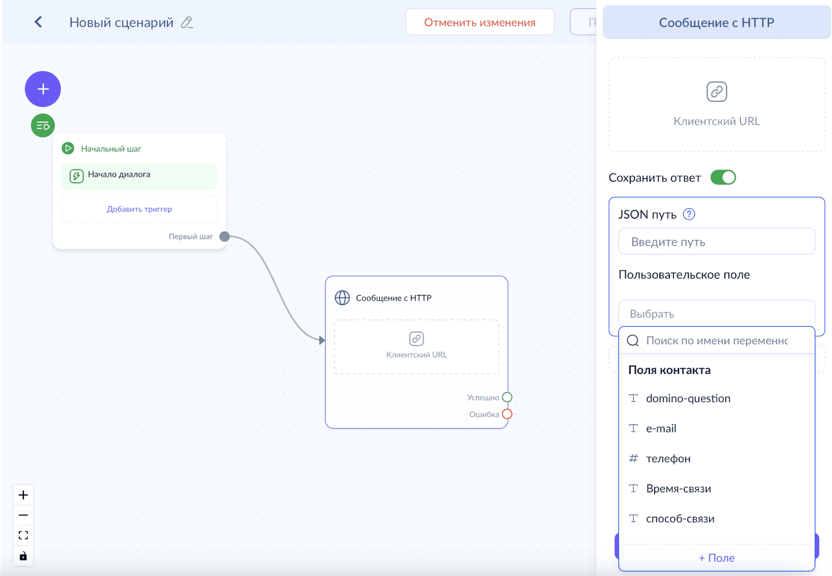Go back with the left chevron arrow
Screen dimensions: 832x576
(x=38, y=22)
